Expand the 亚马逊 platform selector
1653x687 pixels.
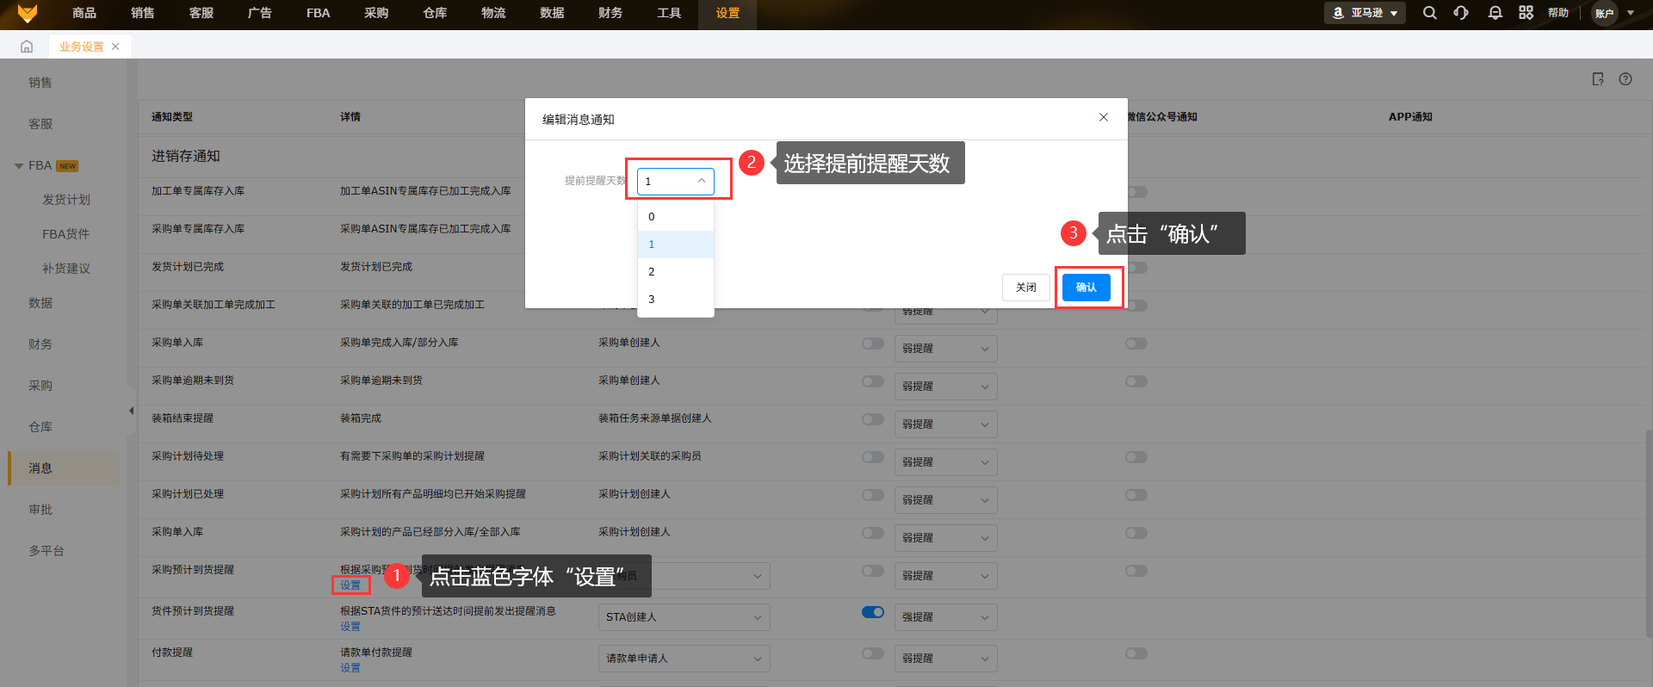point(1365,13)
